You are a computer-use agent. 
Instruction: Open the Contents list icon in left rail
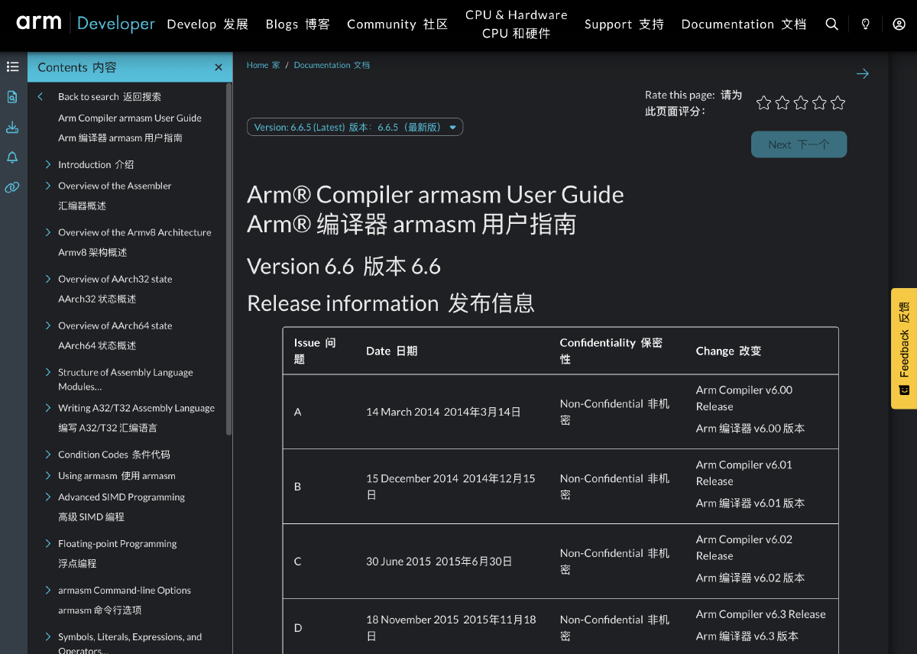coord(12,66)
